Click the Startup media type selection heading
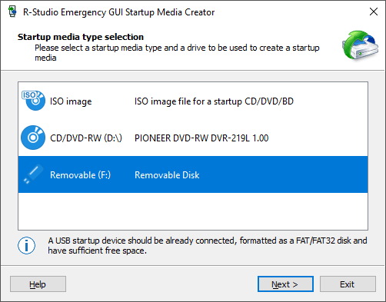386x302 pixels. click(x=81, y=37)
